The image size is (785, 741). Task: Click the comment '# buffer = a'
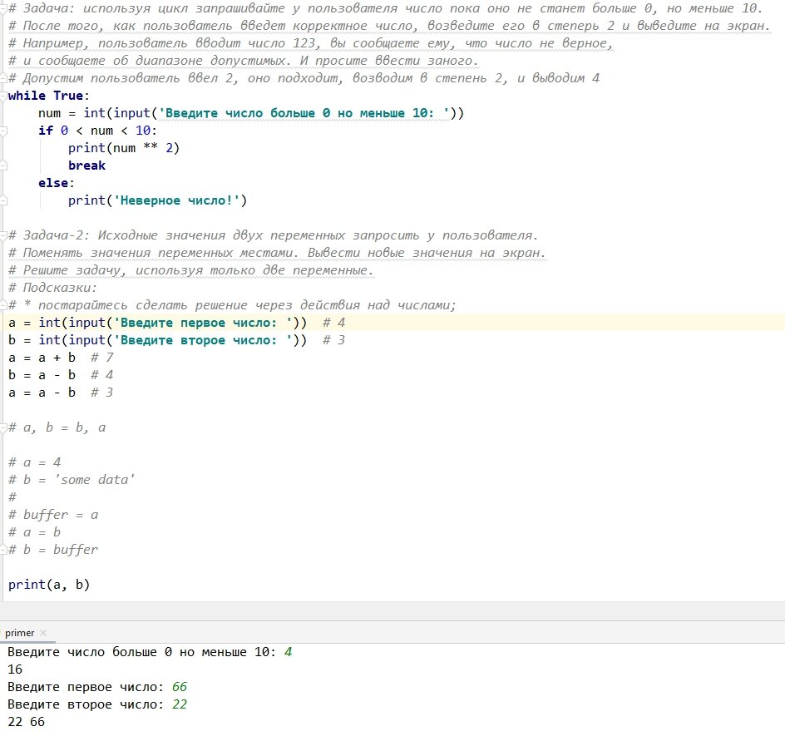[x=53, y=515]
